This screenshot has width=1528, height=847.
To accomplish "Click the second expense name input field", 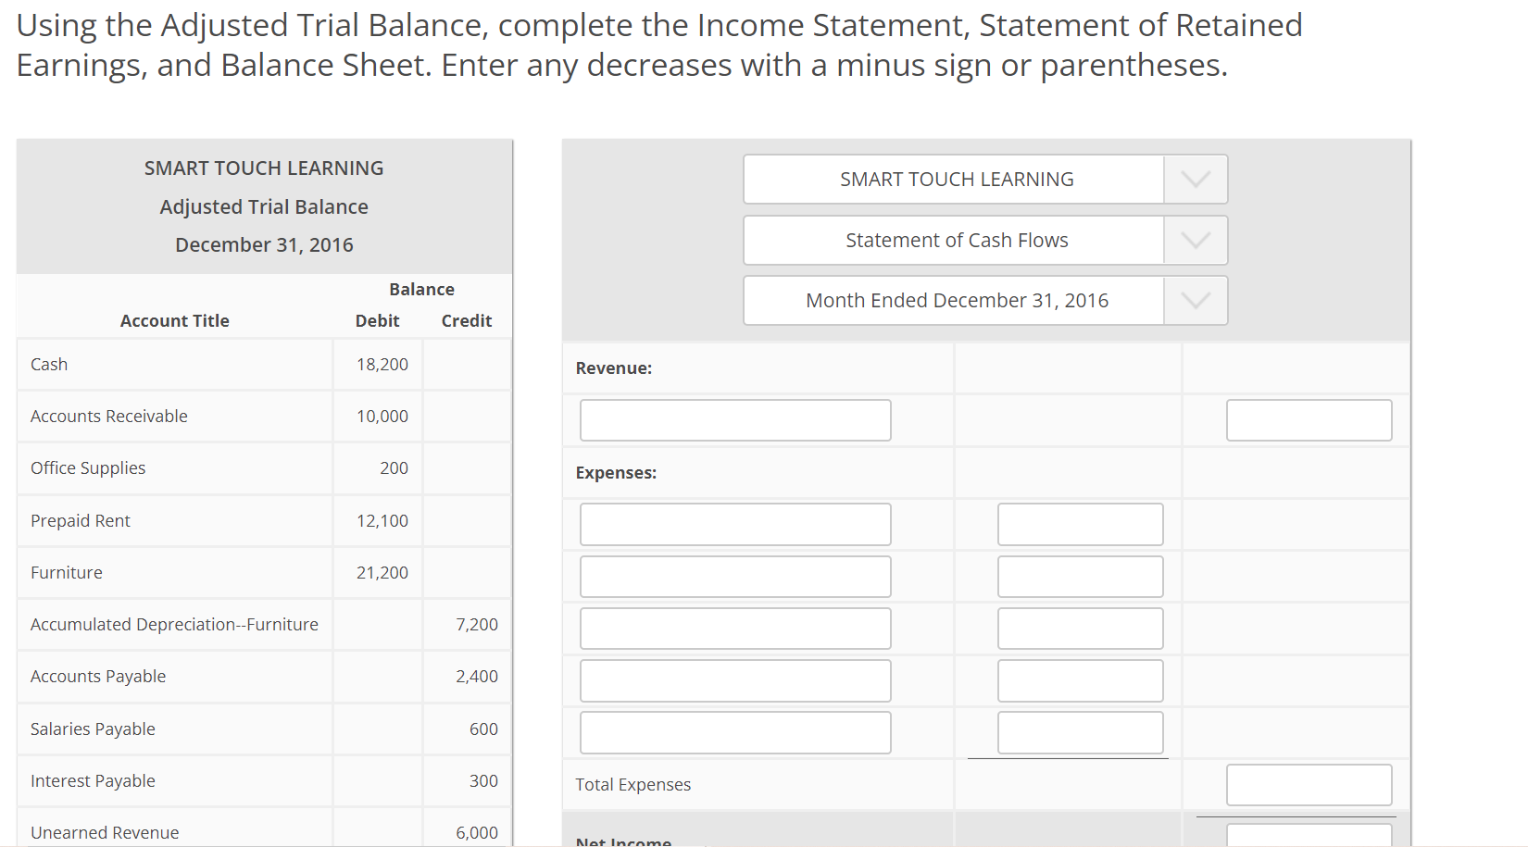I will coord(734,576).
